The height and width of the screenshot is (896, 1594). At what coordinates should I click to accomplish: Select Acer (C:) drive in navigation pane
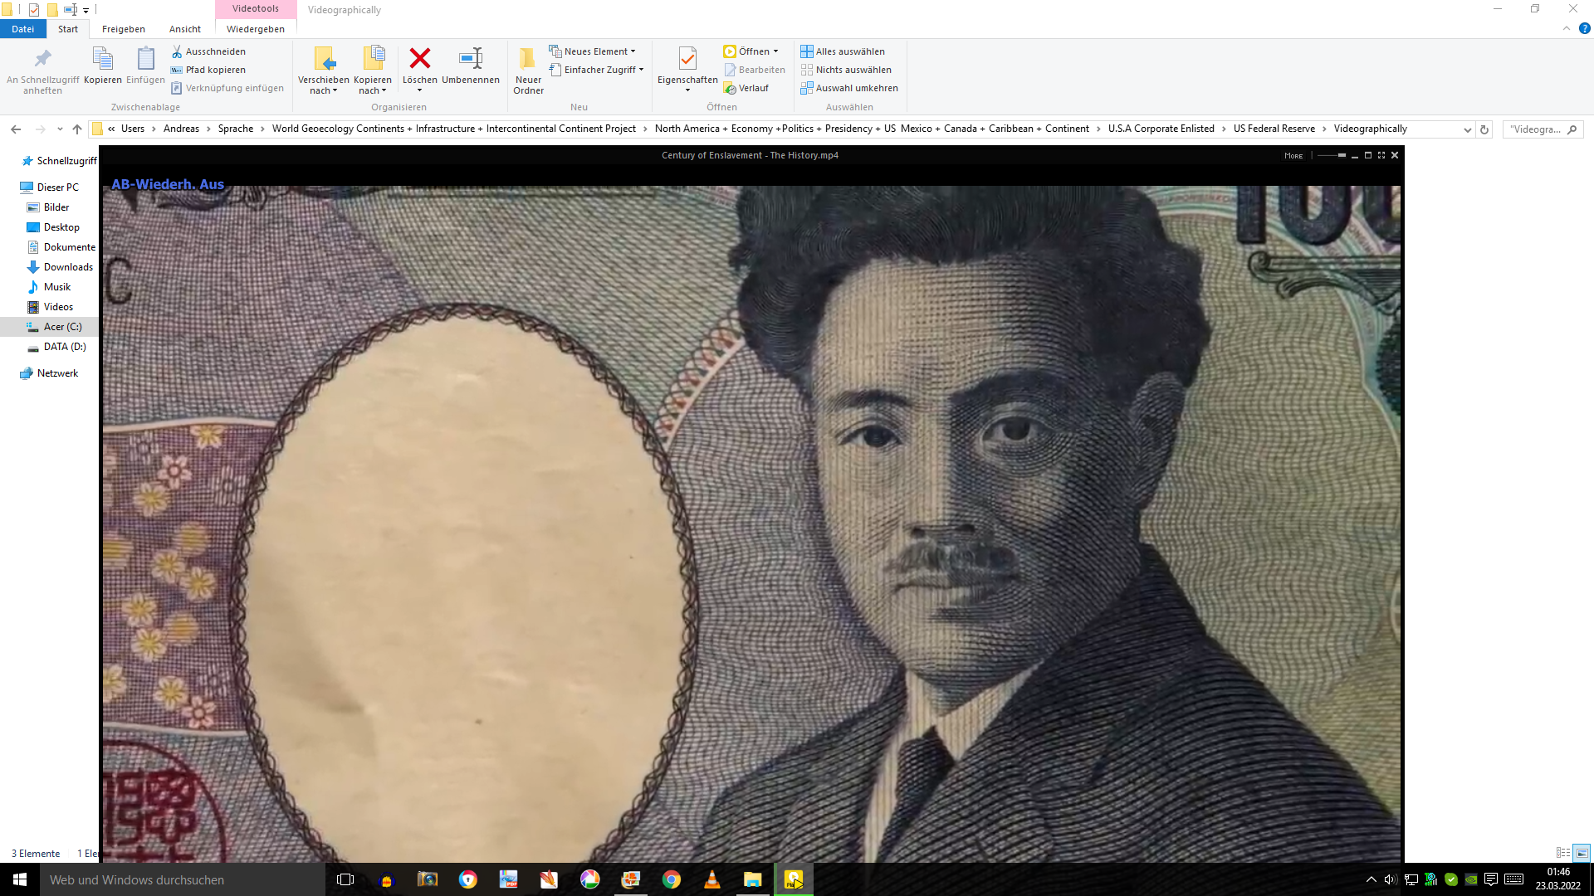click(62, 327)
